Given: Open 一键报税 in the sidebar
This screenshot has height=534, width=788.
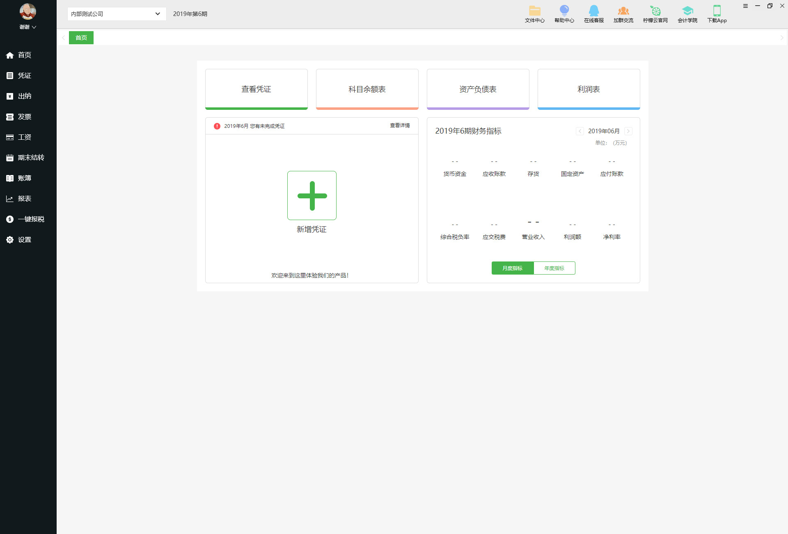Looking at the screenshot, I should [x=31, y=219].
